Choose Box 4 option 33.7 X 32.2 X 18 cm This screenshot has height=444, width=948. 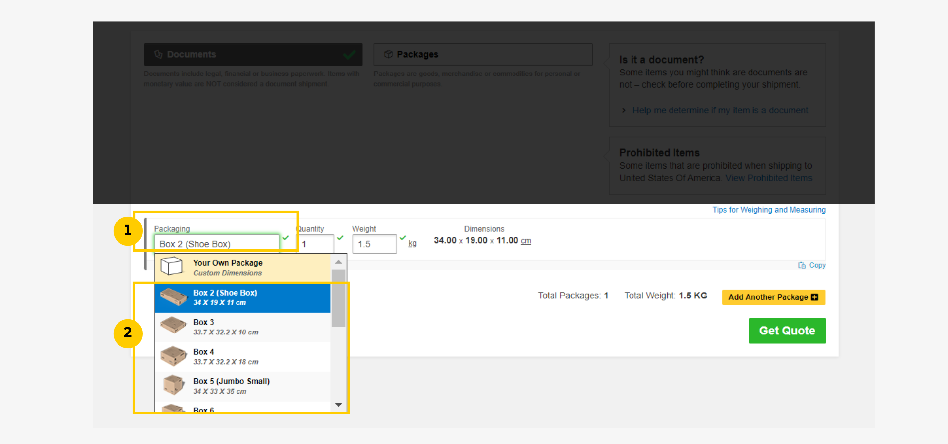click(242, 357)
